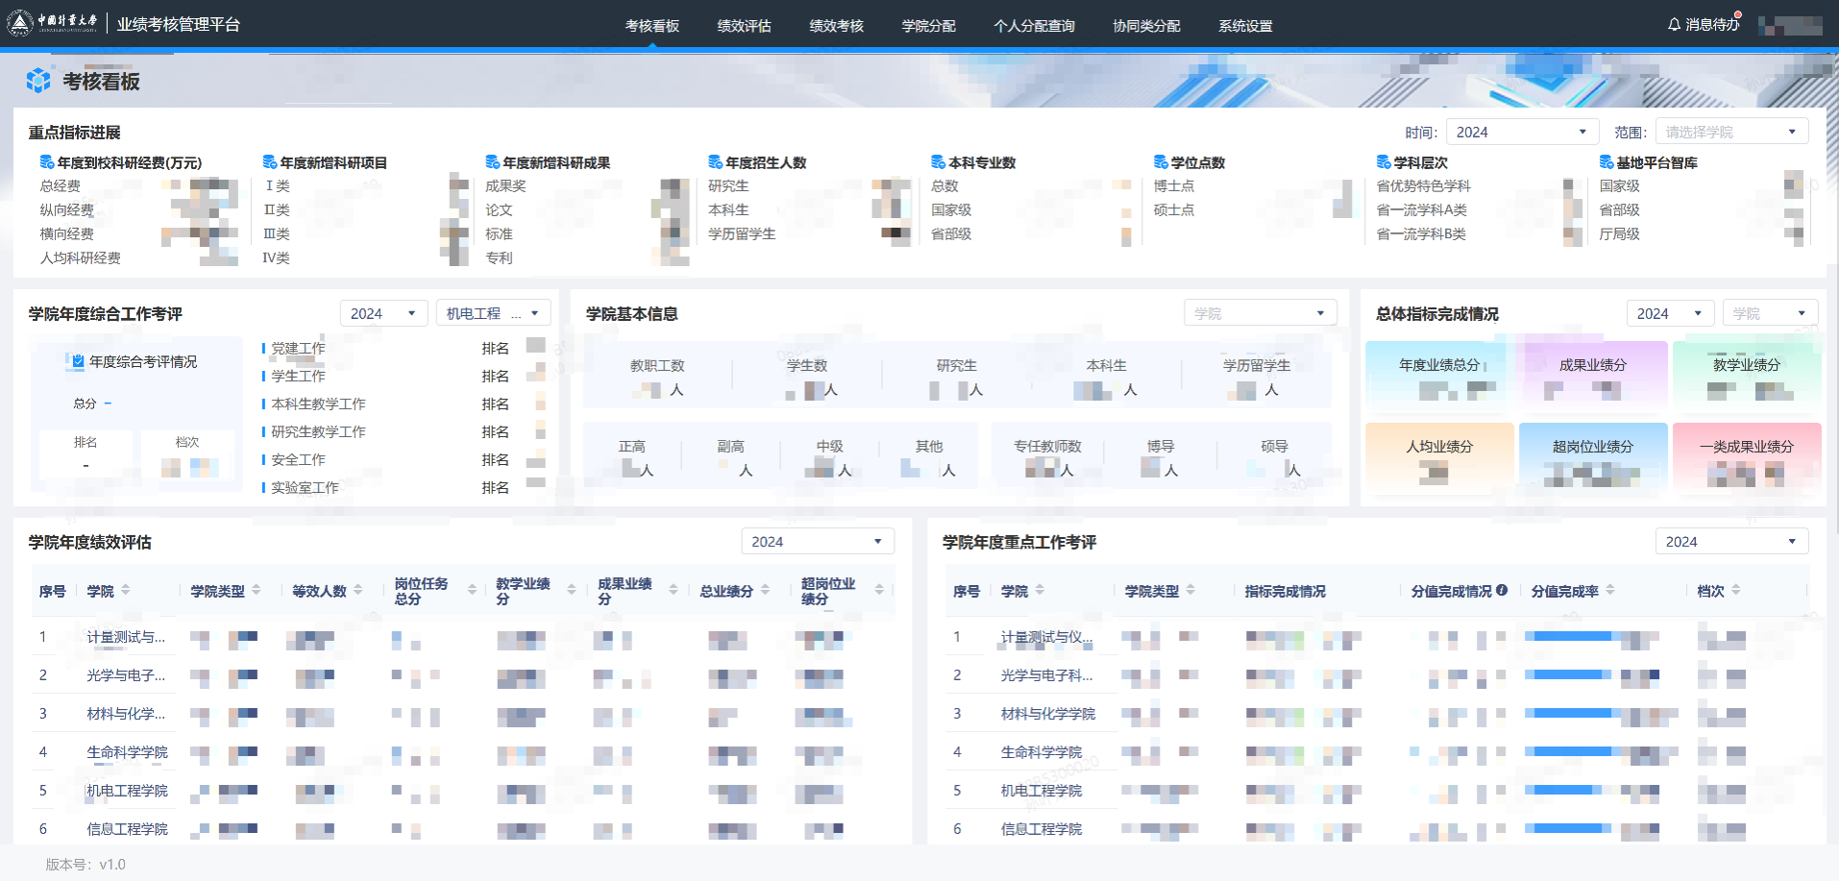
Task: Click the 超岗位业绩分 blue card
Action: tap(1592, 456)
